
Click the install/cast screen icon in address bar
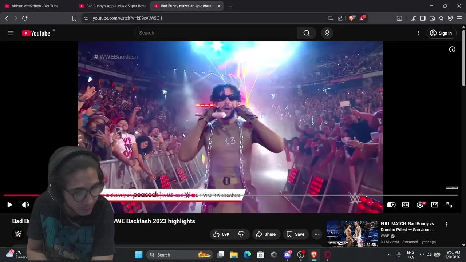[x=330, y=18]
